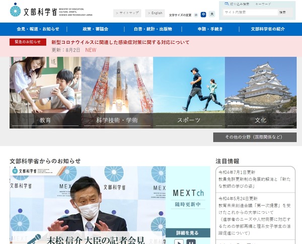The width and height of the screenshot is (302, 244).
Task: Set font size to large (大)
Action: (211, 15)
